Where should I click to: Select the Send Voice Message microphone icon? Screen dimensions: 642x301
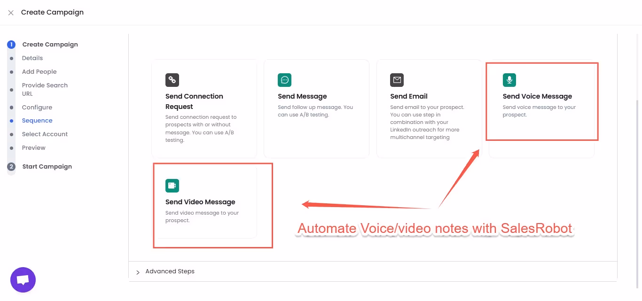[x=509, y=80]
